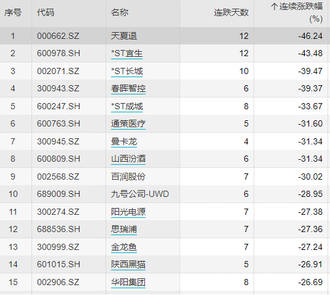Select stock code 689009.SH
Image resolution: width=330 pixels, height=295 pixels.
click(x=59, y=194)
